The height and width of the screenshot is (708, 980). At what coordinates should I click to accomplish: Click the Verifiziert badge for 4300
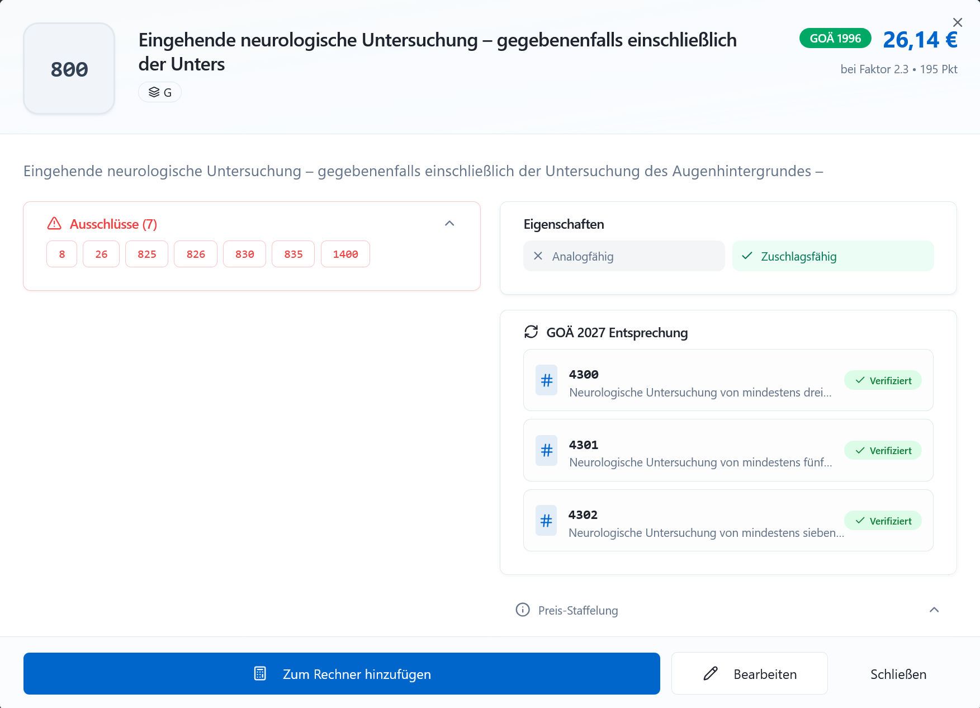pos(883,380)
